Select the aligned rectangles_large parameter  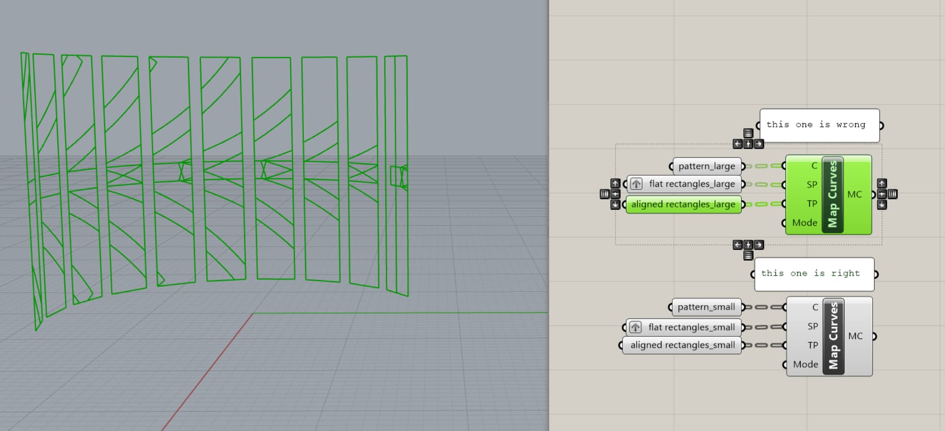point(683,204)
